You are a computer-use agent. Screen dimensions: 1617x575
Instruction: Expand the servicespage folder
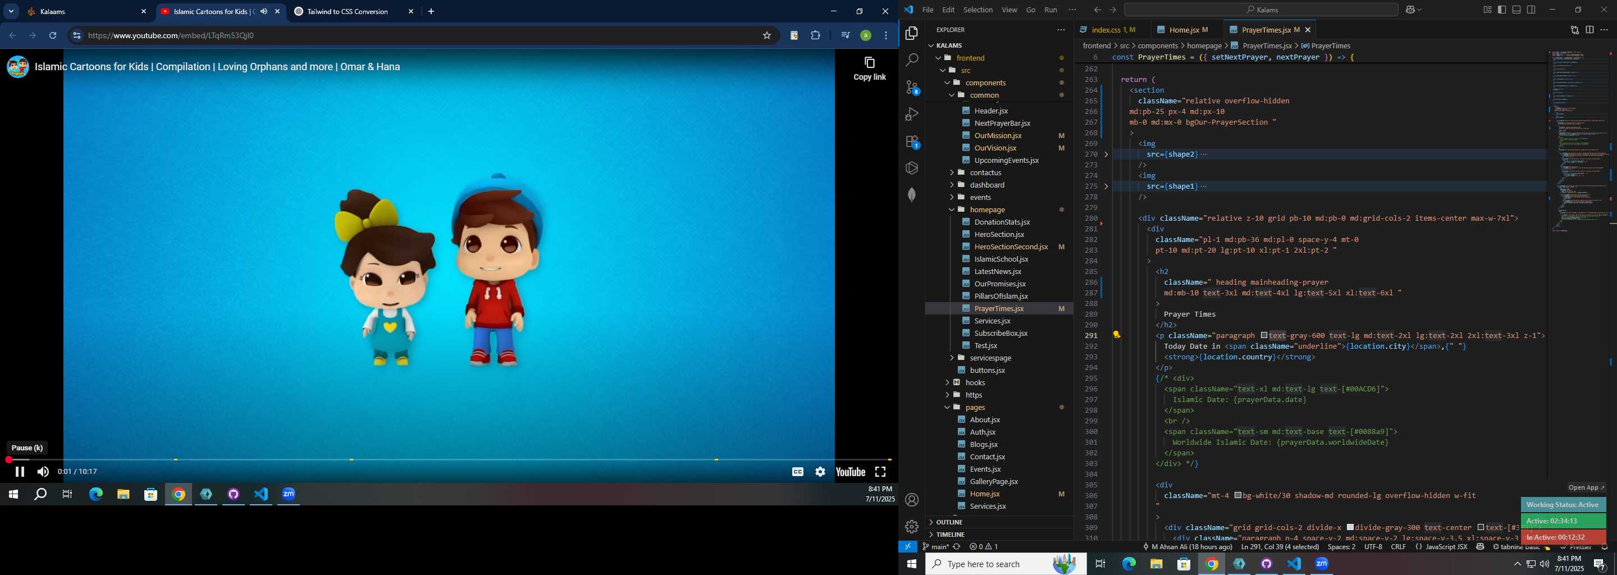pos(990,358)
